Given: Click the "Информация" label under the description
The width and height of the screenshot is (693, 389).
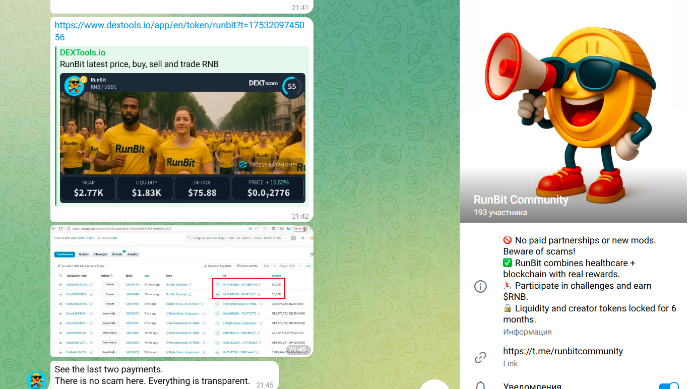Looking at the screenshot, I should point(527,332).
